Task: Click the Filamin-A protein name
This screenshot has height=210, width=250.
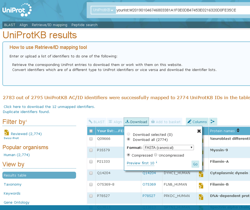Action: point(219,162)
